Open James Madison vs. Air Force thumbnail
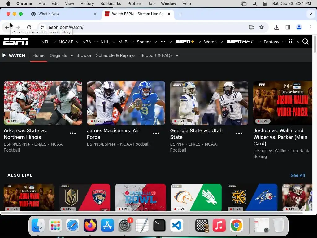Image resolution: width=317 pixels, height=238 pixels. point(126,103)
